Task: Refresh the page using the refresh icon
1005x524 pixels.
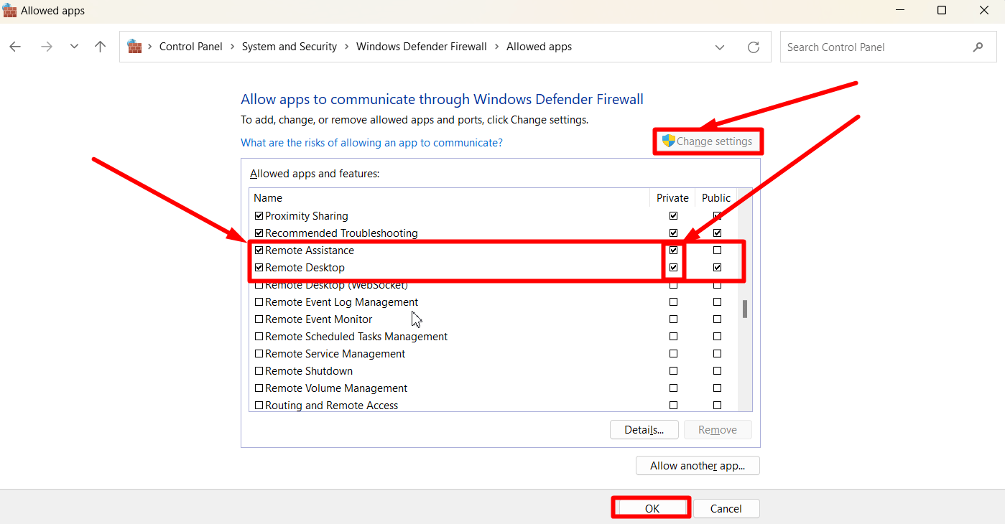Action: coord(753,47)
